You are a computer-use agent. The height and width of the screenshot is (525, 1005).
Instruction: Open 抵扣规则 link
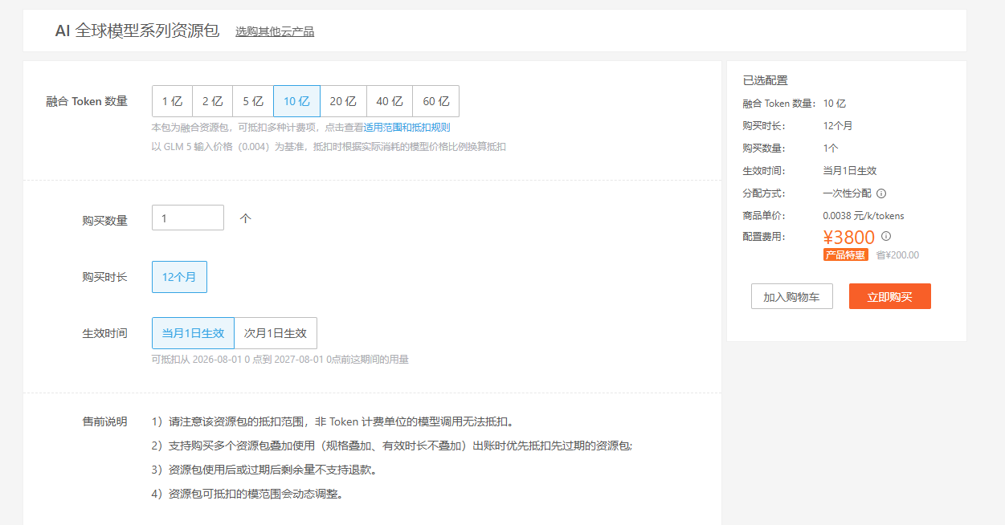[431, 127]
